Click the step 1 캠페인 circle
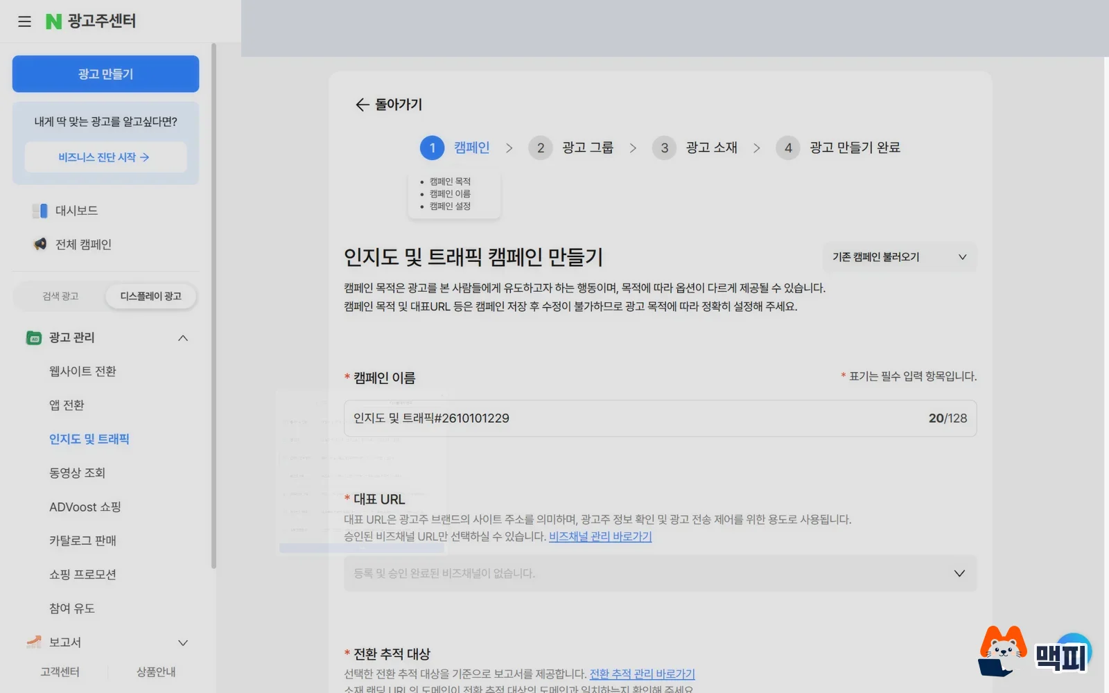The height and width of the screenshot is (693, 1109). pos(432,148)
